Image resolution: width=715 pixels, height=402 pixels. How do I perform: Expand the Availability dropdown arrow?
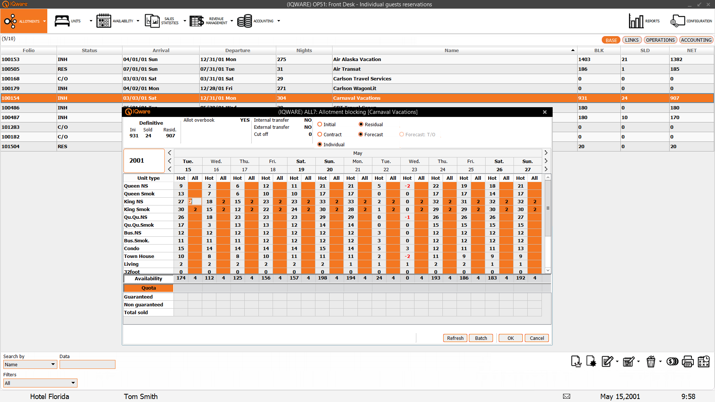(x=138, y=21)
